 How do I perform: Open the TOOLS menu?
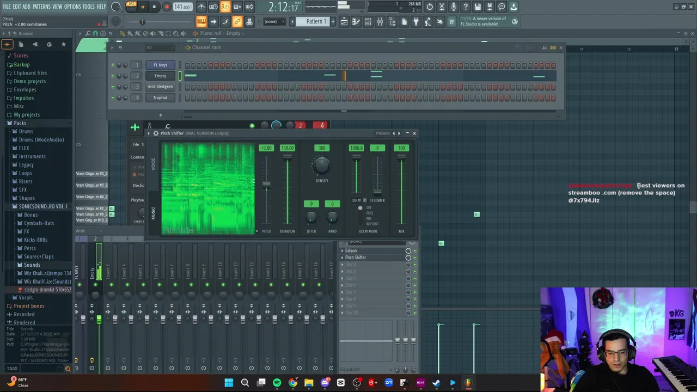pos(88,7)
